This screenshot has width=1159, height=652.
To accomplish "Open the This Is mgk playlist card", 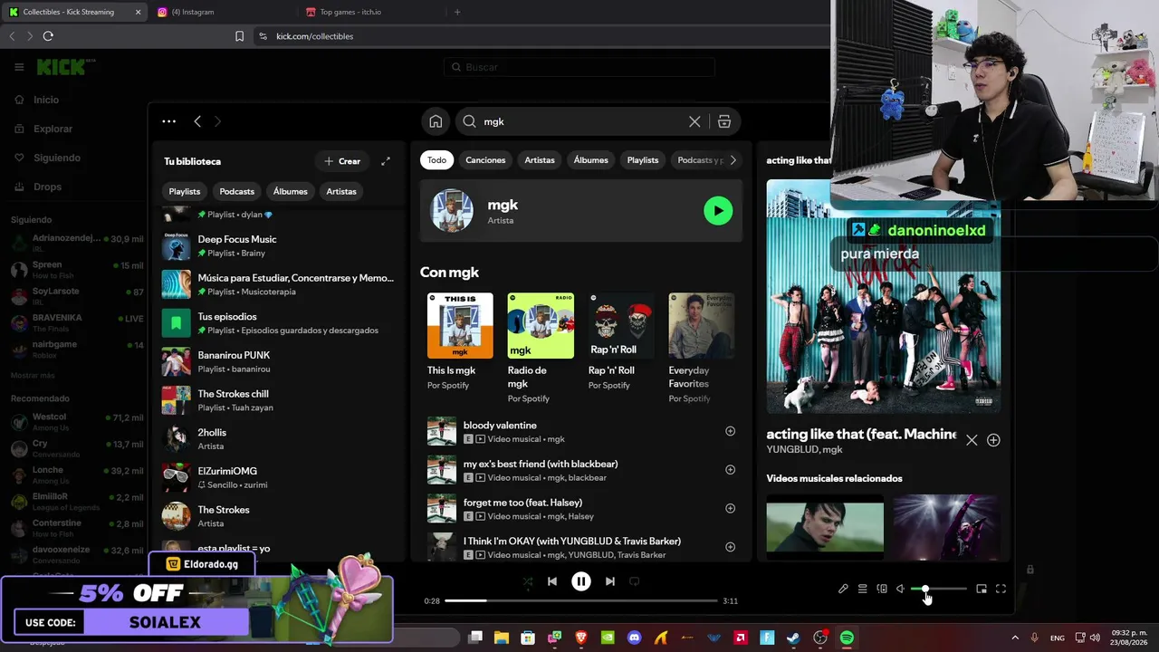I will pyautogui.click(x=460, y=341).
